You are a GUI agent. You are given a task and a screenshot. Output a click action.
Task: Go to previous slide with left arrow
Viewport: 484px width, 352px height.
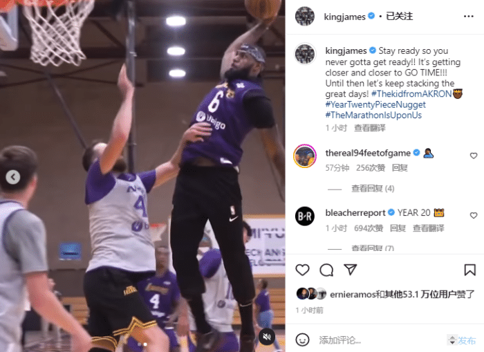pyautogui.click(x=13, y=177)
